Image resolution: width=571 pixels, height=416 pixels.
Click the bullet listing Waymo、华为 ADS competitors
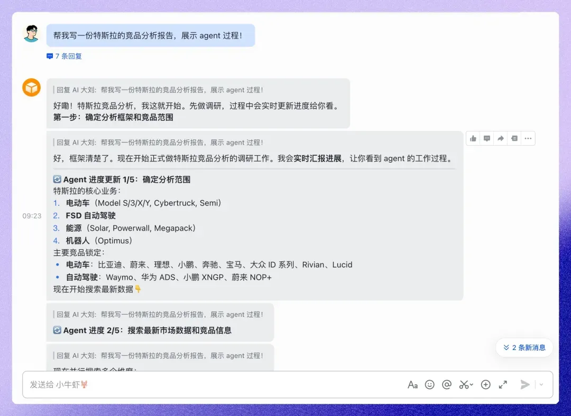click(x=163, y=278)
